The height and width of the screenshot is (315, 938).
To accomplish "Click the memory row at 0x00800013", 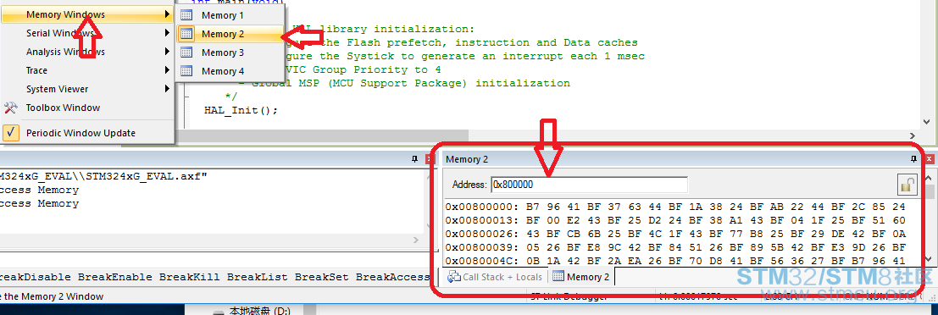I will tap(675, 220).
